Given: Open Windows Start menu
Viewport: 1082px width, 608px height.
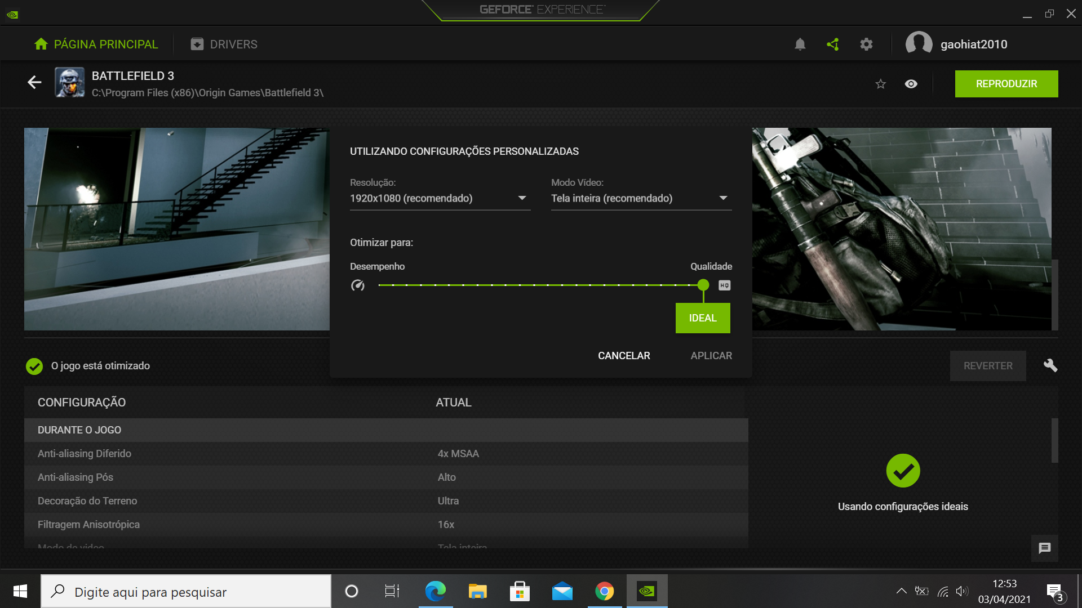Looking at the screenshot, I should 20,591.
